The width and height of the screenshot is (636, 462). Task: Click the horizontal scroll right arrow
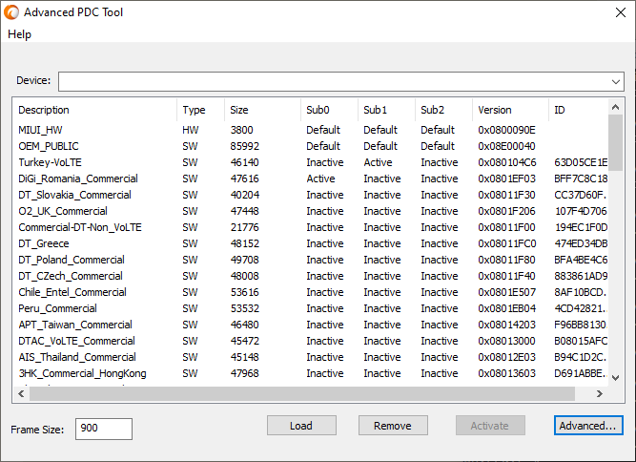(x=600, y=393)
